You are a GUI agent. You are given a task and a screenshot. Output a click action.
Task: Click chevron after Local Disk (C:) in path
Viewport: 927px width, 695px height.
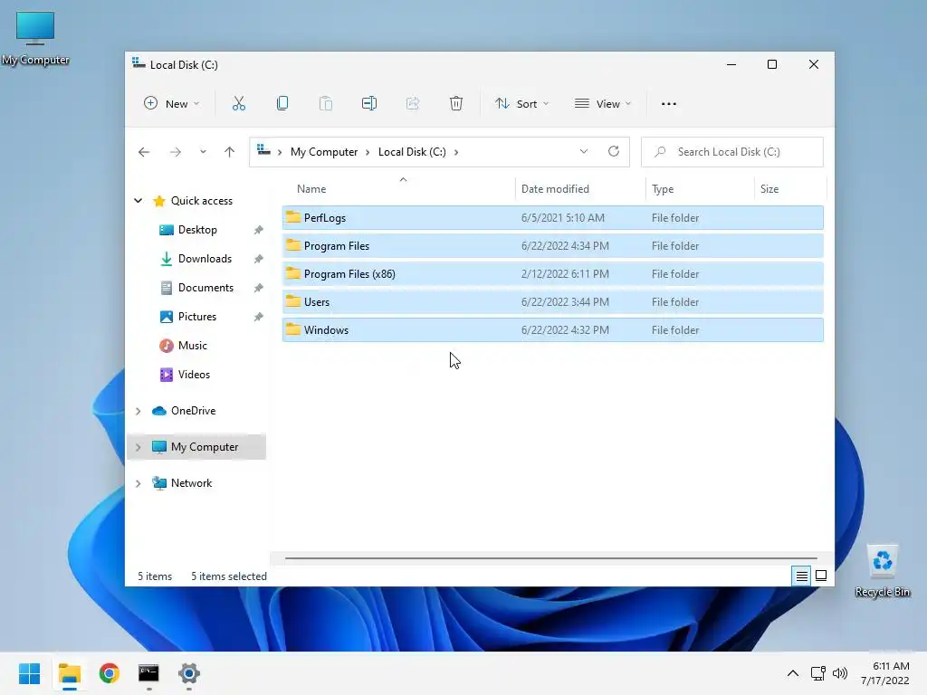point(456,152)
